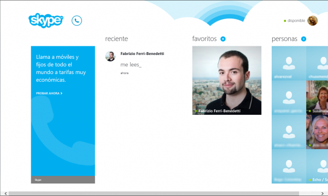Click the Skype logo
328x196 pixels.
[46, 20]
